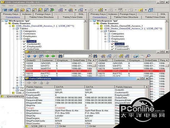Toggle the EmployeeID checkmark in left tree
Viewport: 170px width, 128px height.
point(24,47)
